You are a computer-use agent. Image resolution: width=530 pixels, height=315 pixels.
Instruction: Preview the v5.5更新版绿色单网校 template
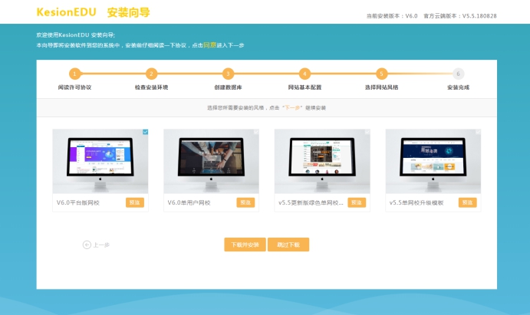(357, 202)
